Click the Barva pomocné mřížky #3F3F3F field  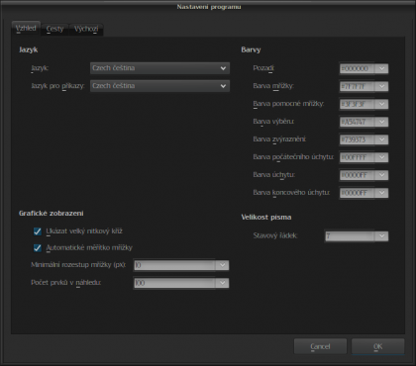click(x=358, y=104)
